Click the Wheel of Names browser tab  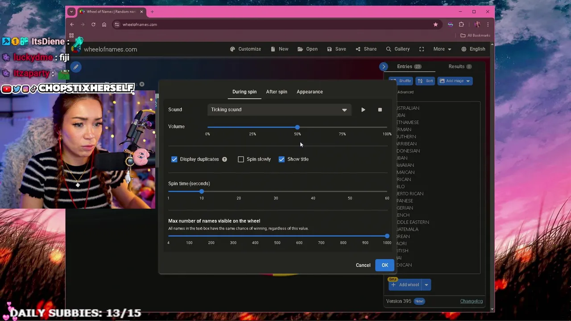click(112, 12)
